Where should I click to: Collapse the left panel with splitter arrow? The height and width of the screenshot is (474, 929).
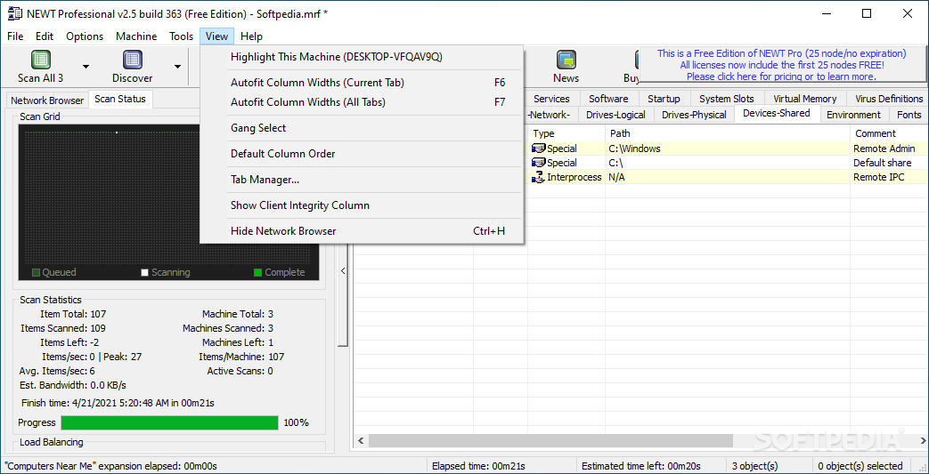coord(342,270)
